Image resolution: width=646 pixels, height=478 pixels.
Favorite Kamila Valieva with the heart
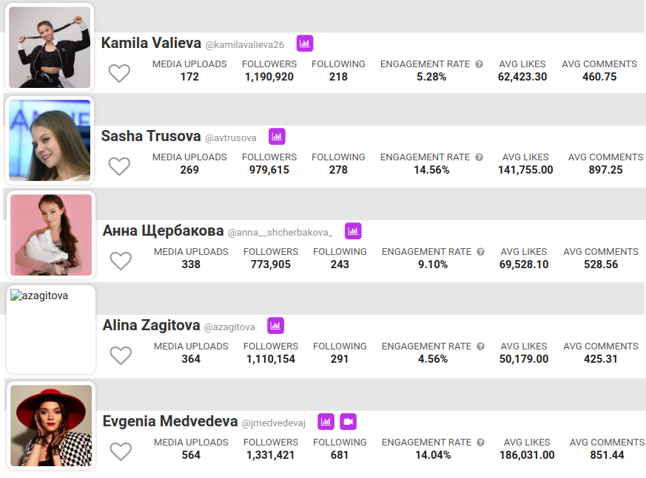(x=119, y=73)
